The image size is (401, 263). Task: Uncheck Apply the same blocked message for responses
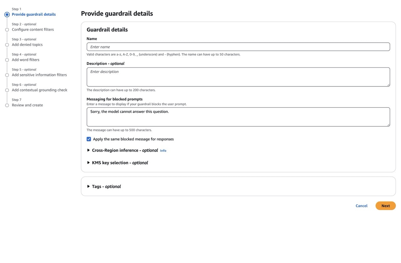[89, 139]
